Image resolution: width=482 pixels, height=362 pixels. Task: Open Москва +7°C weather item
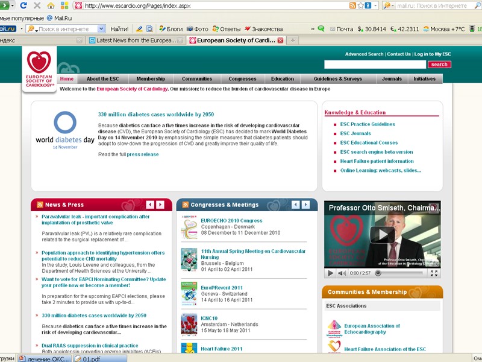(x=444, y=29)
